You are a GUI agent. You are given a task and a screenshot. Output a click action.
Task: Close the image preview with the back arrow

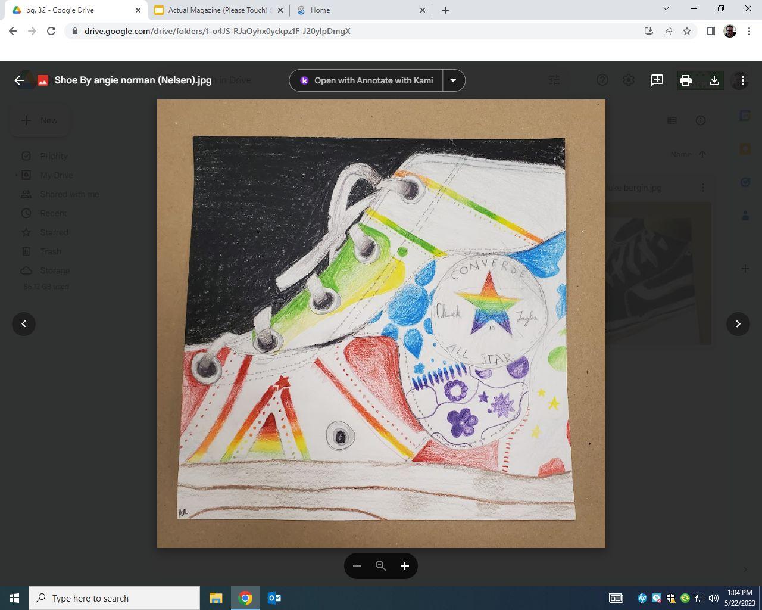[19, 80]
